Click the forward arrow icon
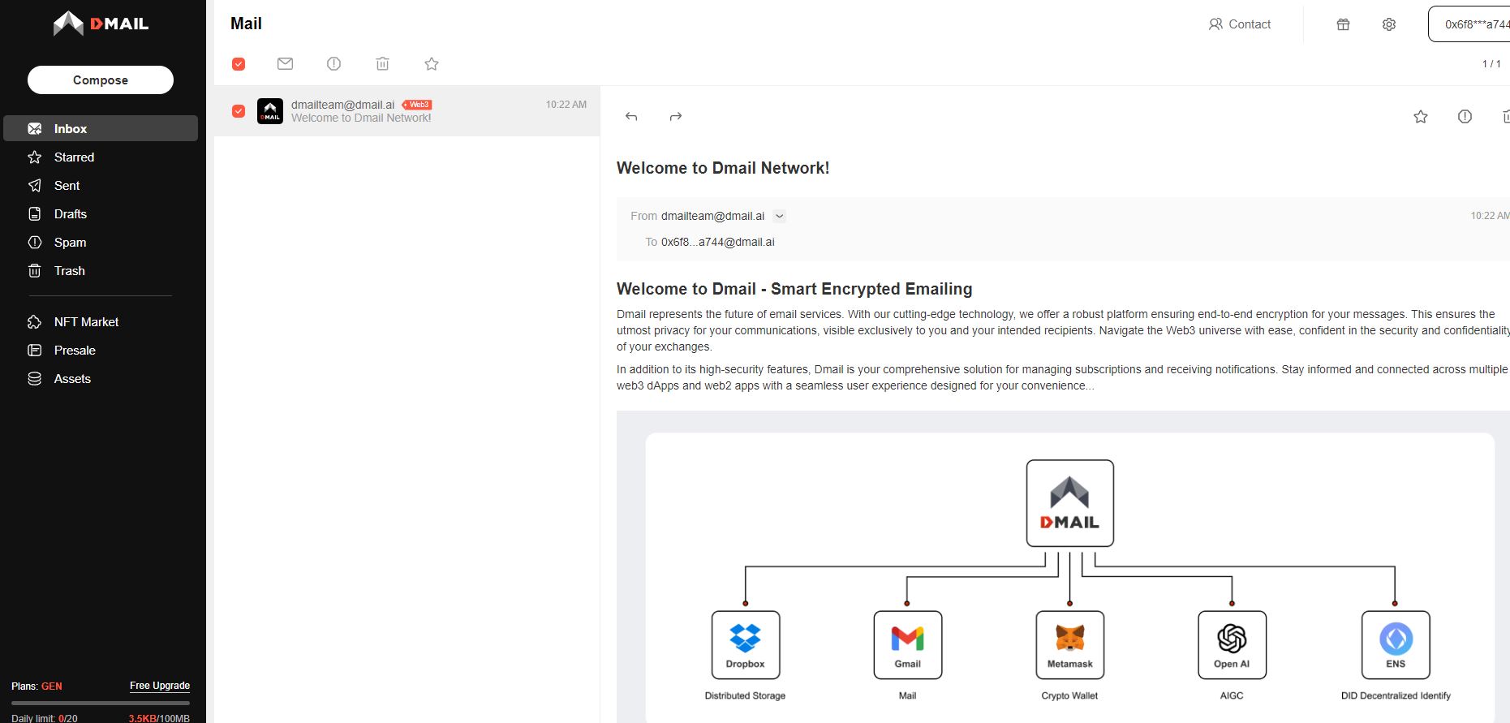The width and height of the screenshot is (1510, 723). (x=675, y=117)
